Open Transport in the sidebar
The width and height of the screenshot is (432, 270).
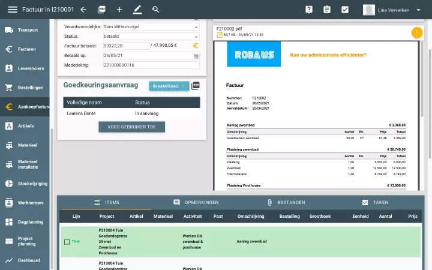coord(25,30)
